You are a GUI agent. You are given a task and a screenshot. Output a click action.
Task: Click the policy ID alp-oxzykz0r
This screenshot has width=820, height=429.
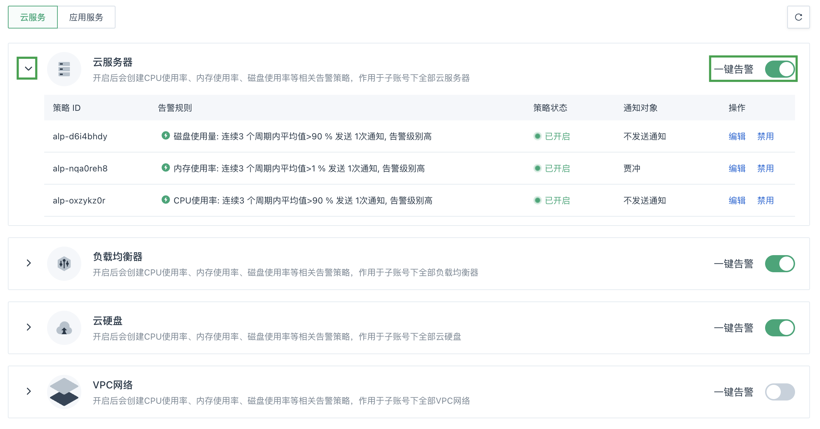pyautogui.click(x=79, y=201)
